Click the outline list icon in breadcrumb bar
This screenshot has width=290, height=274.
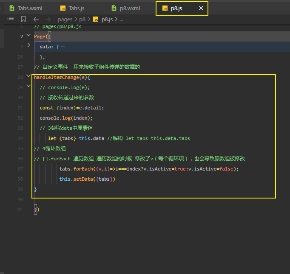(11, 19)
